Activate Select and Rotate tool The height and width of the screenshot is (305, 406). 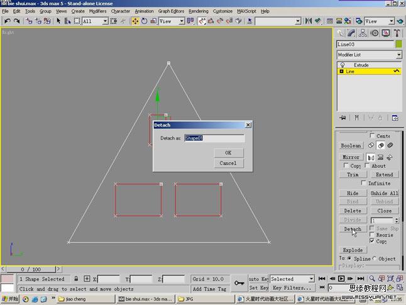point(144,21)
